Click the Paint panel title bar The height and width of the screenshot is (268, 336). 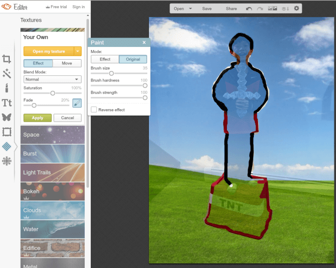119,42
